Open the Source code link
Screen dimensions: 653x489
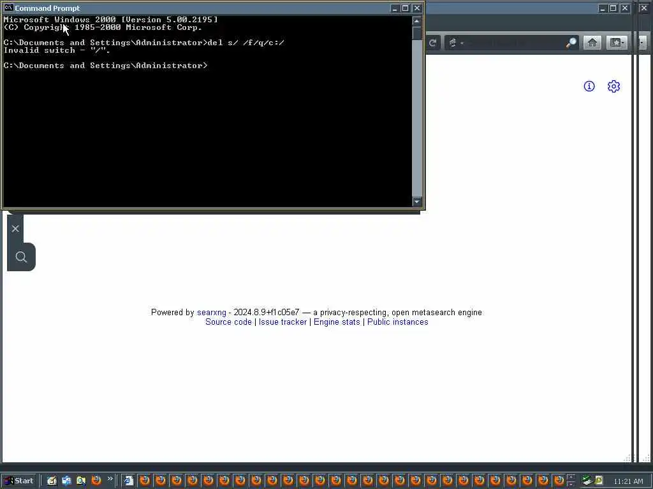[228, 322]
